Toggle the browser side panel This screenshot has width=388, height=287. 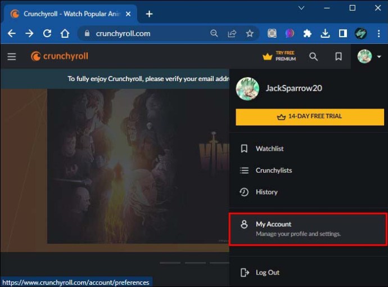click(342, 33)
